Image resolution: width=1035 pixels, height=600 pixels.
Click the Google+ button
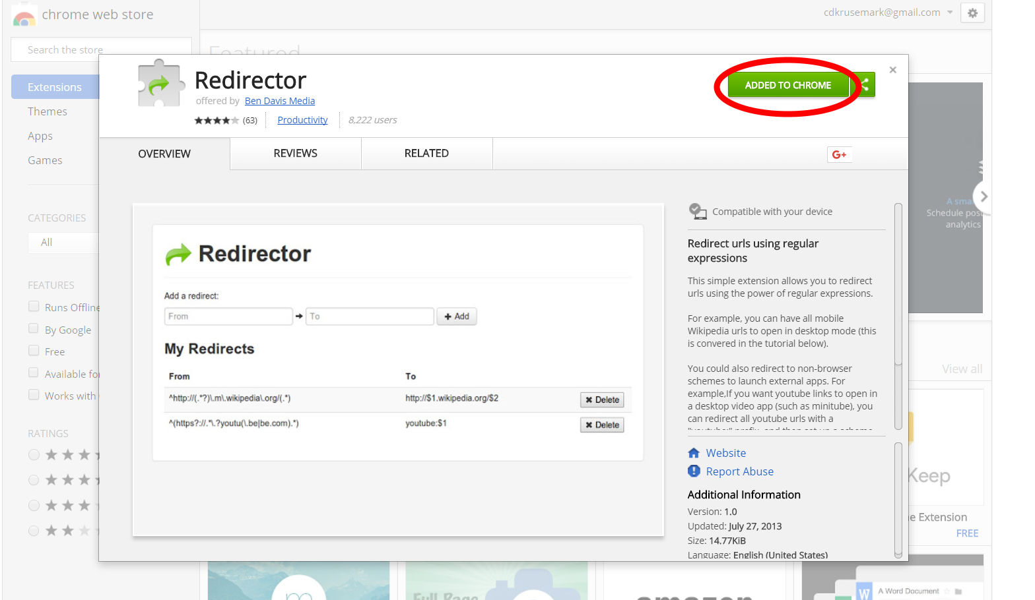pos(840,154)
